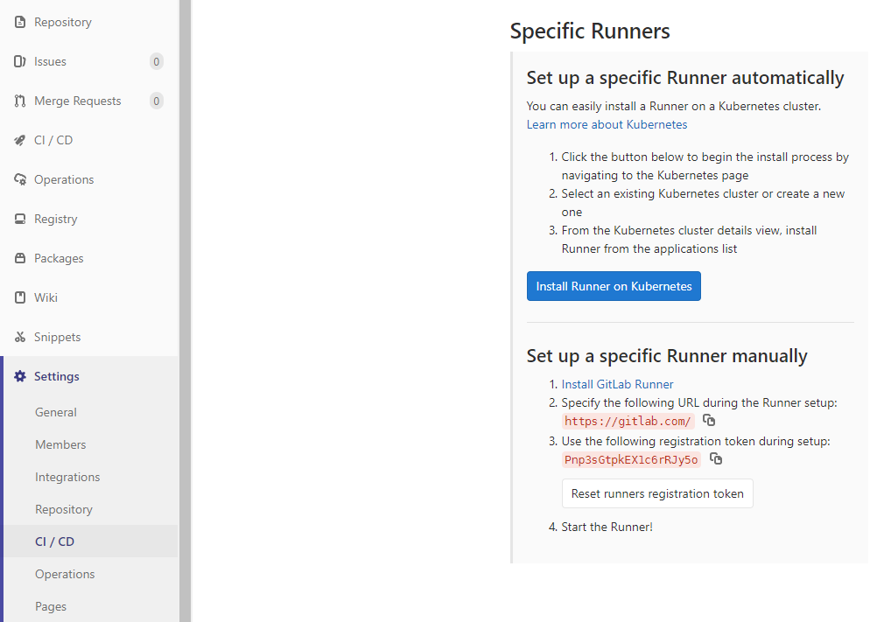Screen dimensions: 877x622
Task: Click the Registry sidebar icon
Action: [20, 219]
